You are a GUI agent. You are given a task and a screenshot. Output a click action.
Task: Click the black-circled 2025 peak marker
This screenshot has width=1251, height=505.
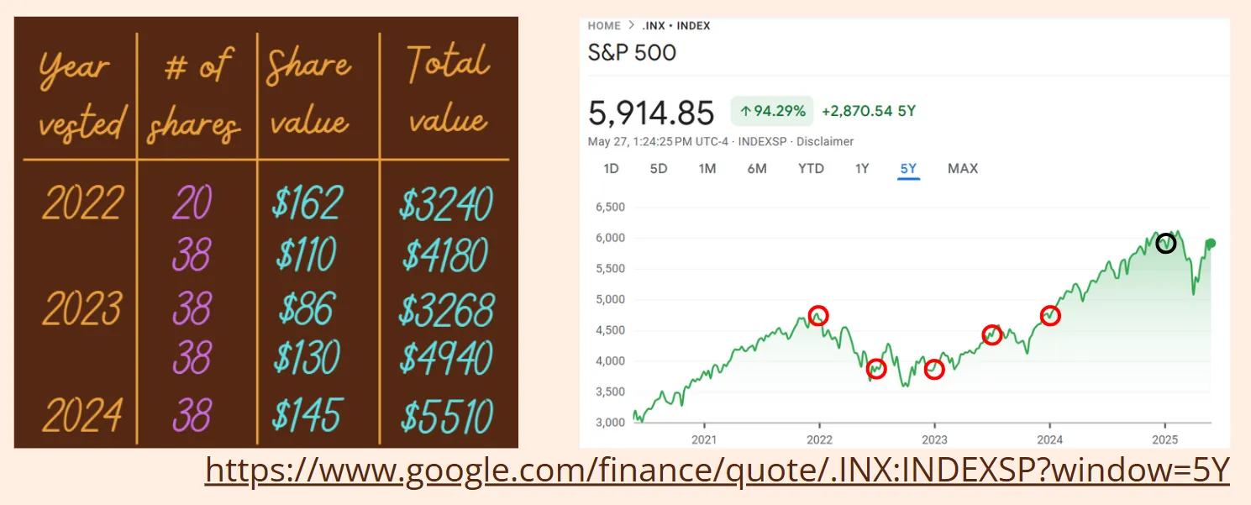click(x=1166, y=244)
